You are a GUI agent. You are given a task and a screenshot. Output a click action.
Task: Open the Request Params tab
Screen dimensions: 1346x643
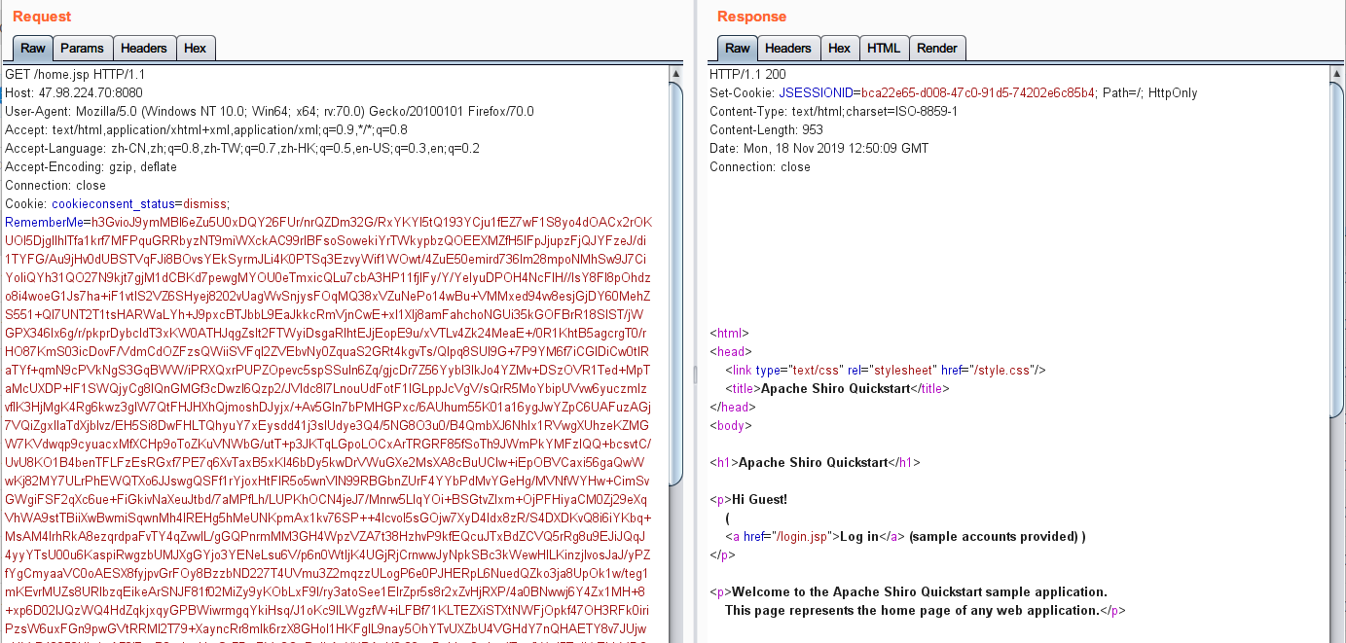click(82, 49)
